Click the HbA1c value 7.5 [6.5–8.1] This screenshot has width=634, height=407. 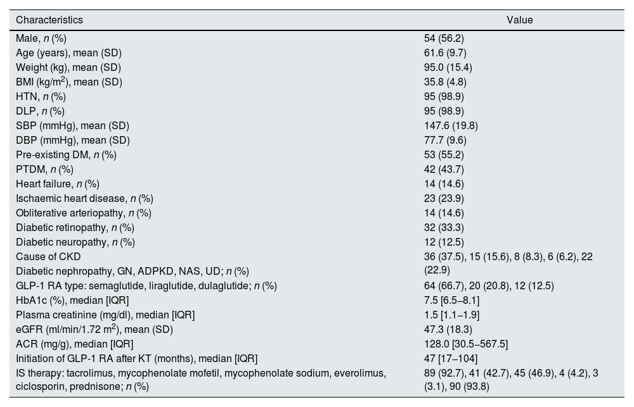pyautogui.click(x=451, y=300)
